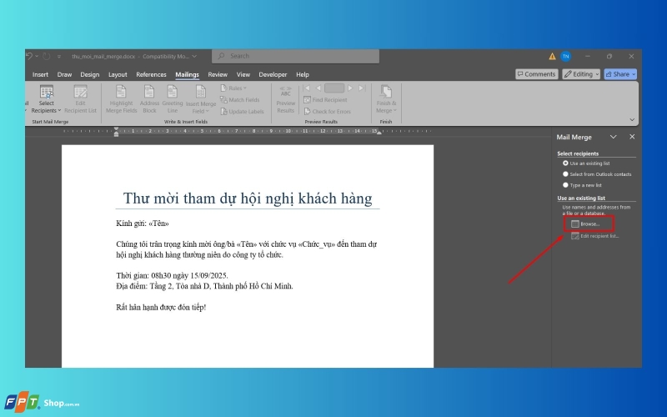Open the Help tab

pyautogui.click(x=303, y=74)
